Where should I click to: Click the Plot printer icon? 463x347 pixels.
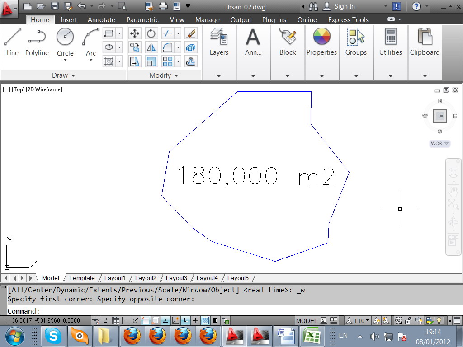coord(163,6)
